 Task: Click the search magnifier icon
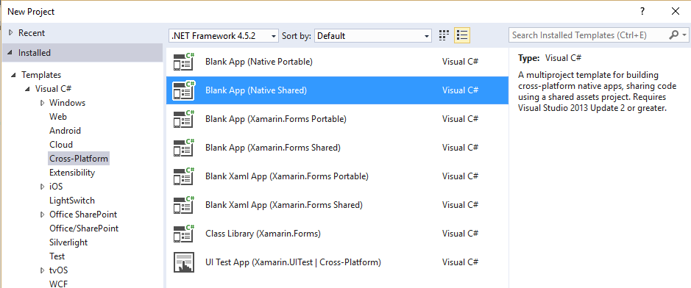(673, 35)
